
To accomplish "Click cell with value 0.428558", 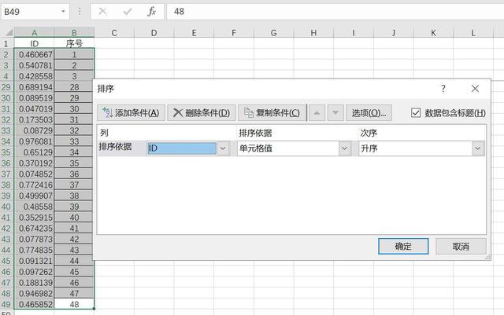I will [35, 76].
